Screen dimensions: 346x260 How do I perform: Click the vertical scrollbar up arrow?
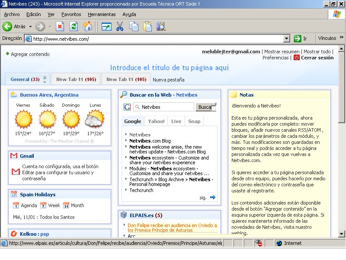[341, 49]
